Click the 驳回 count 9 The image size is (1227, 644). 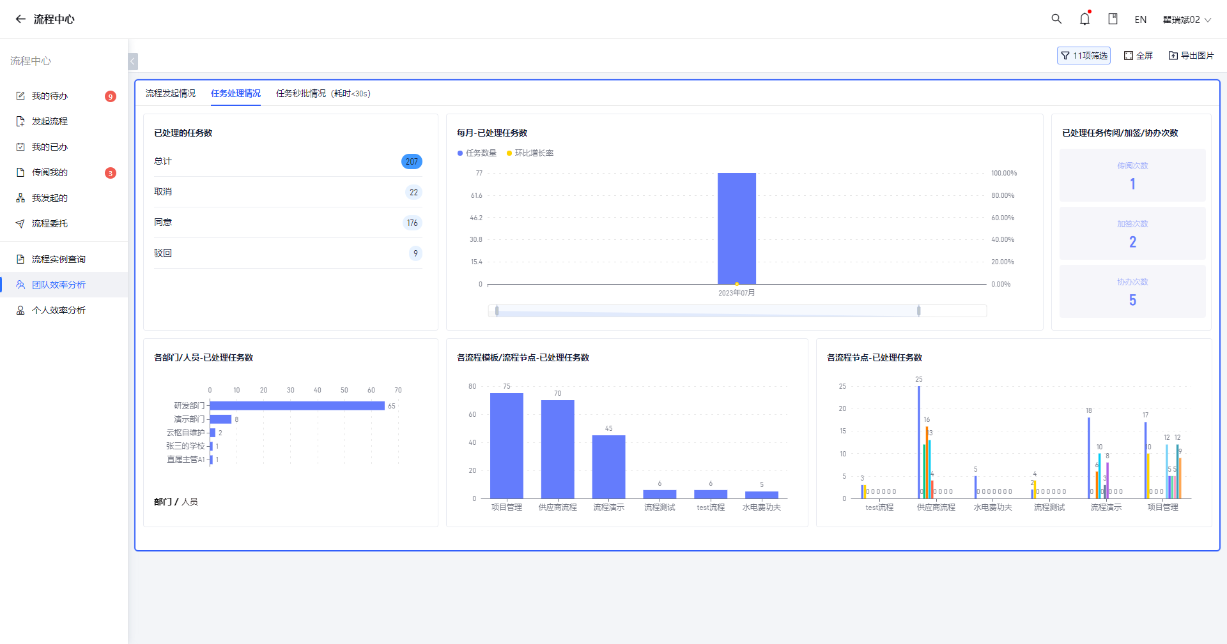click(x=415, y=253)
